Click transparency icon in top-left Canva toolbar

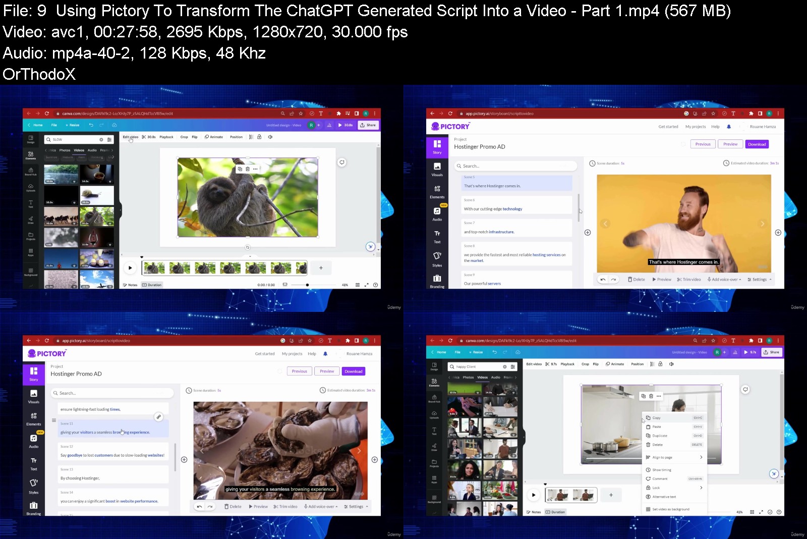(x=251, y=137)
